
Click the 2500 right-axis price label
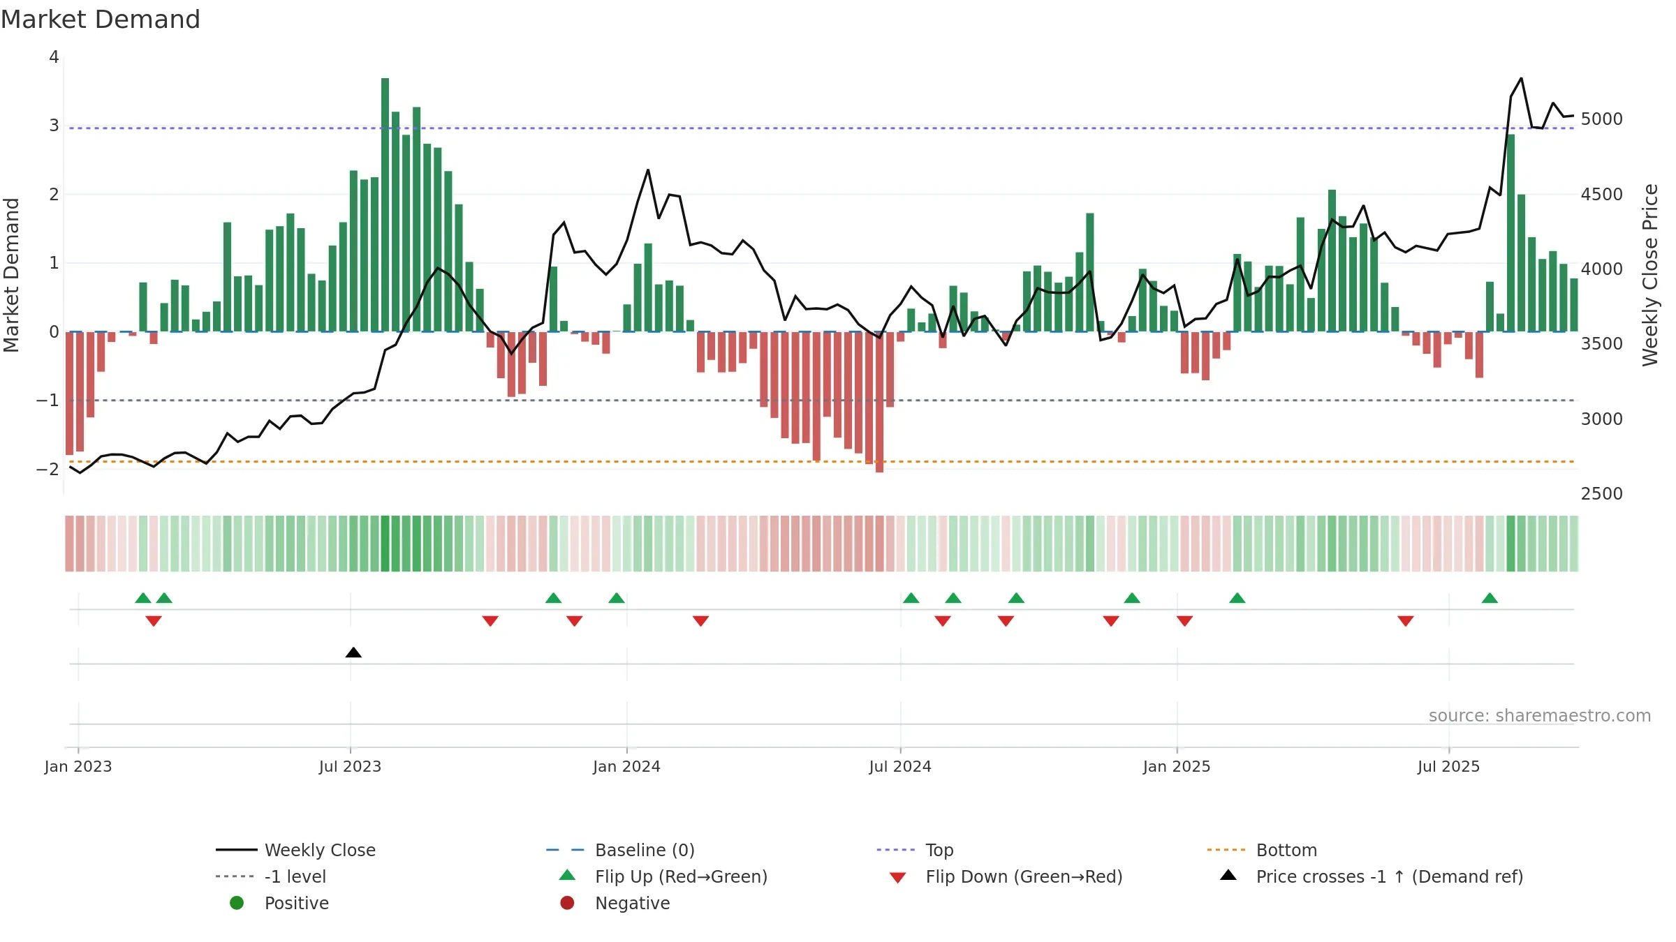pyautogui.click(x=1602, y=494)
